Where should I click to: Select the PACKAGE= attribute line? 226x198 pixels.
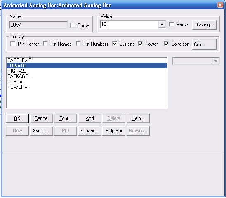point(87,76)
